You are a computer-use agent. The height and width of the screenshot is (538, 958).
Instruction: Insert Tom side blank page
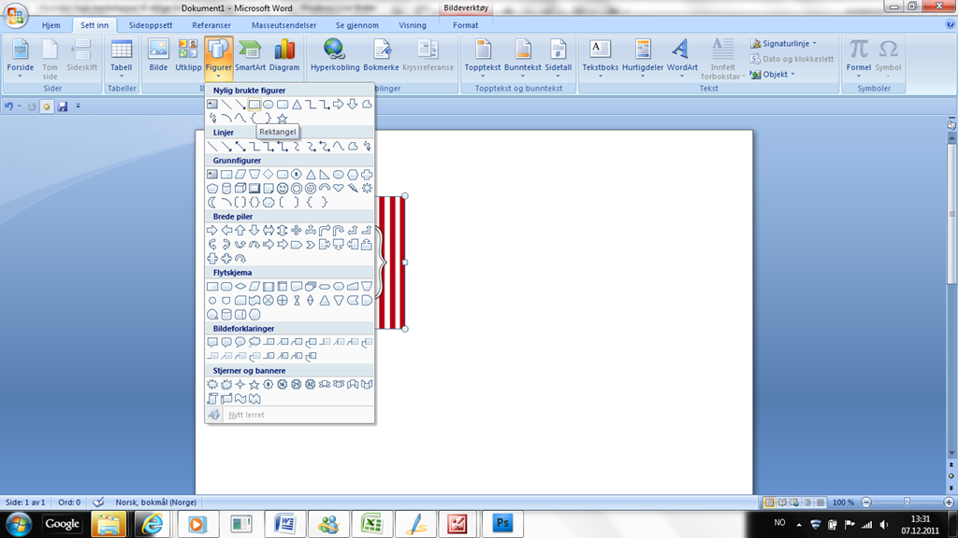[x=51, y=58]
